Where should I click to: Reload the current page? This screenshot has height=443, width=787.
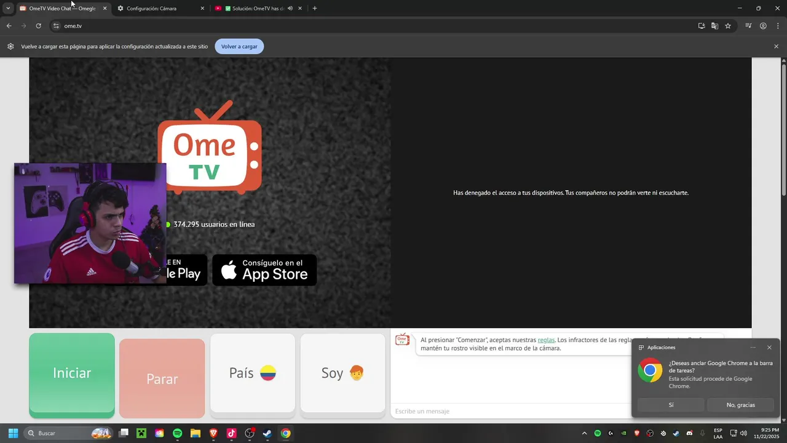pyautogui.click(x=38, y=26)
